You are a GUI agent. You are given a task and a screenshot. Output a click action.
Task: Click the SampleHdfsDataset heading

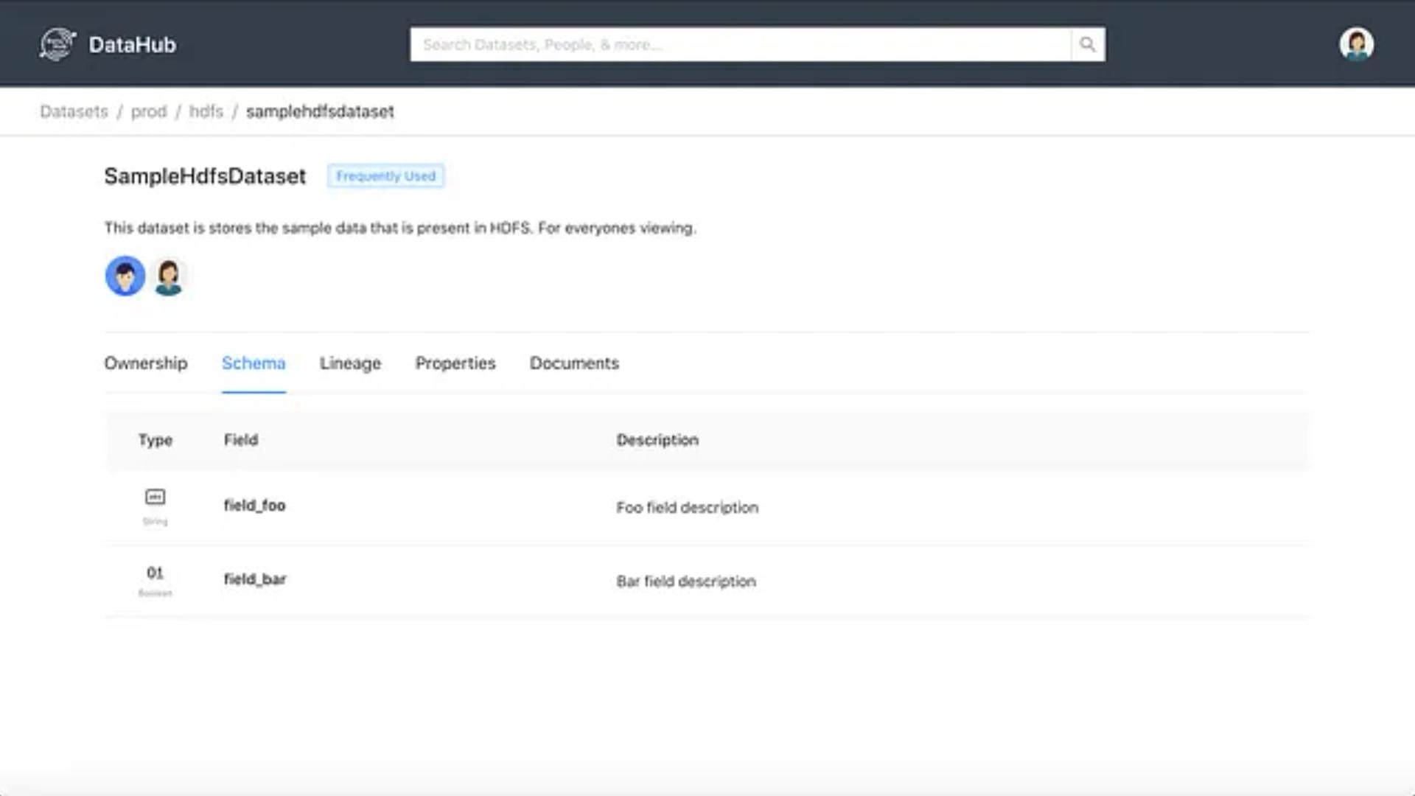(205, 176)
